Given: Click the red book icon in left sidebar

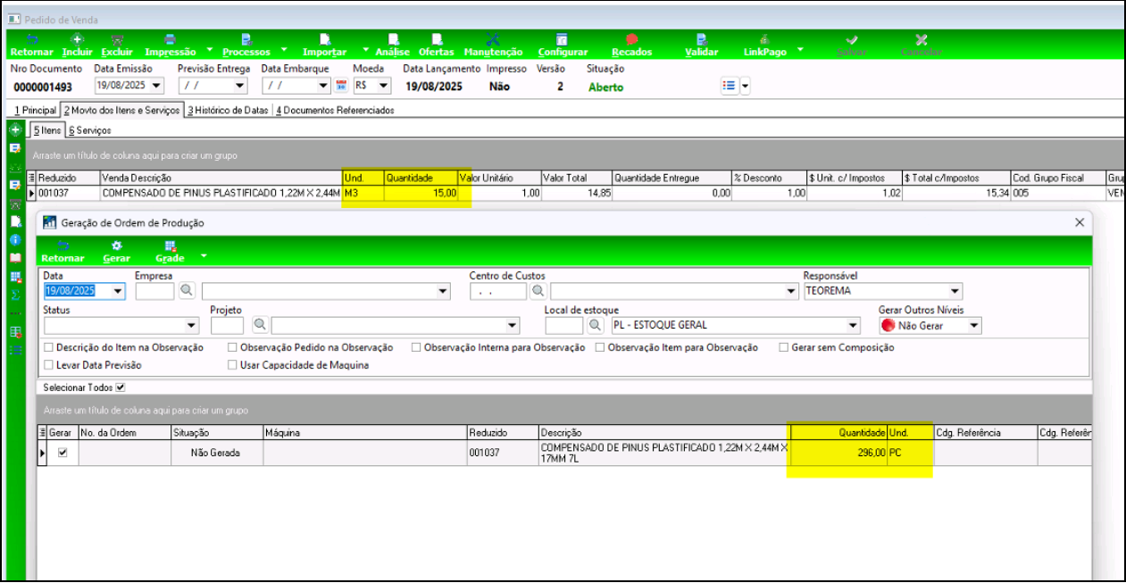Looking at the screenshot, I should point(15,258).
